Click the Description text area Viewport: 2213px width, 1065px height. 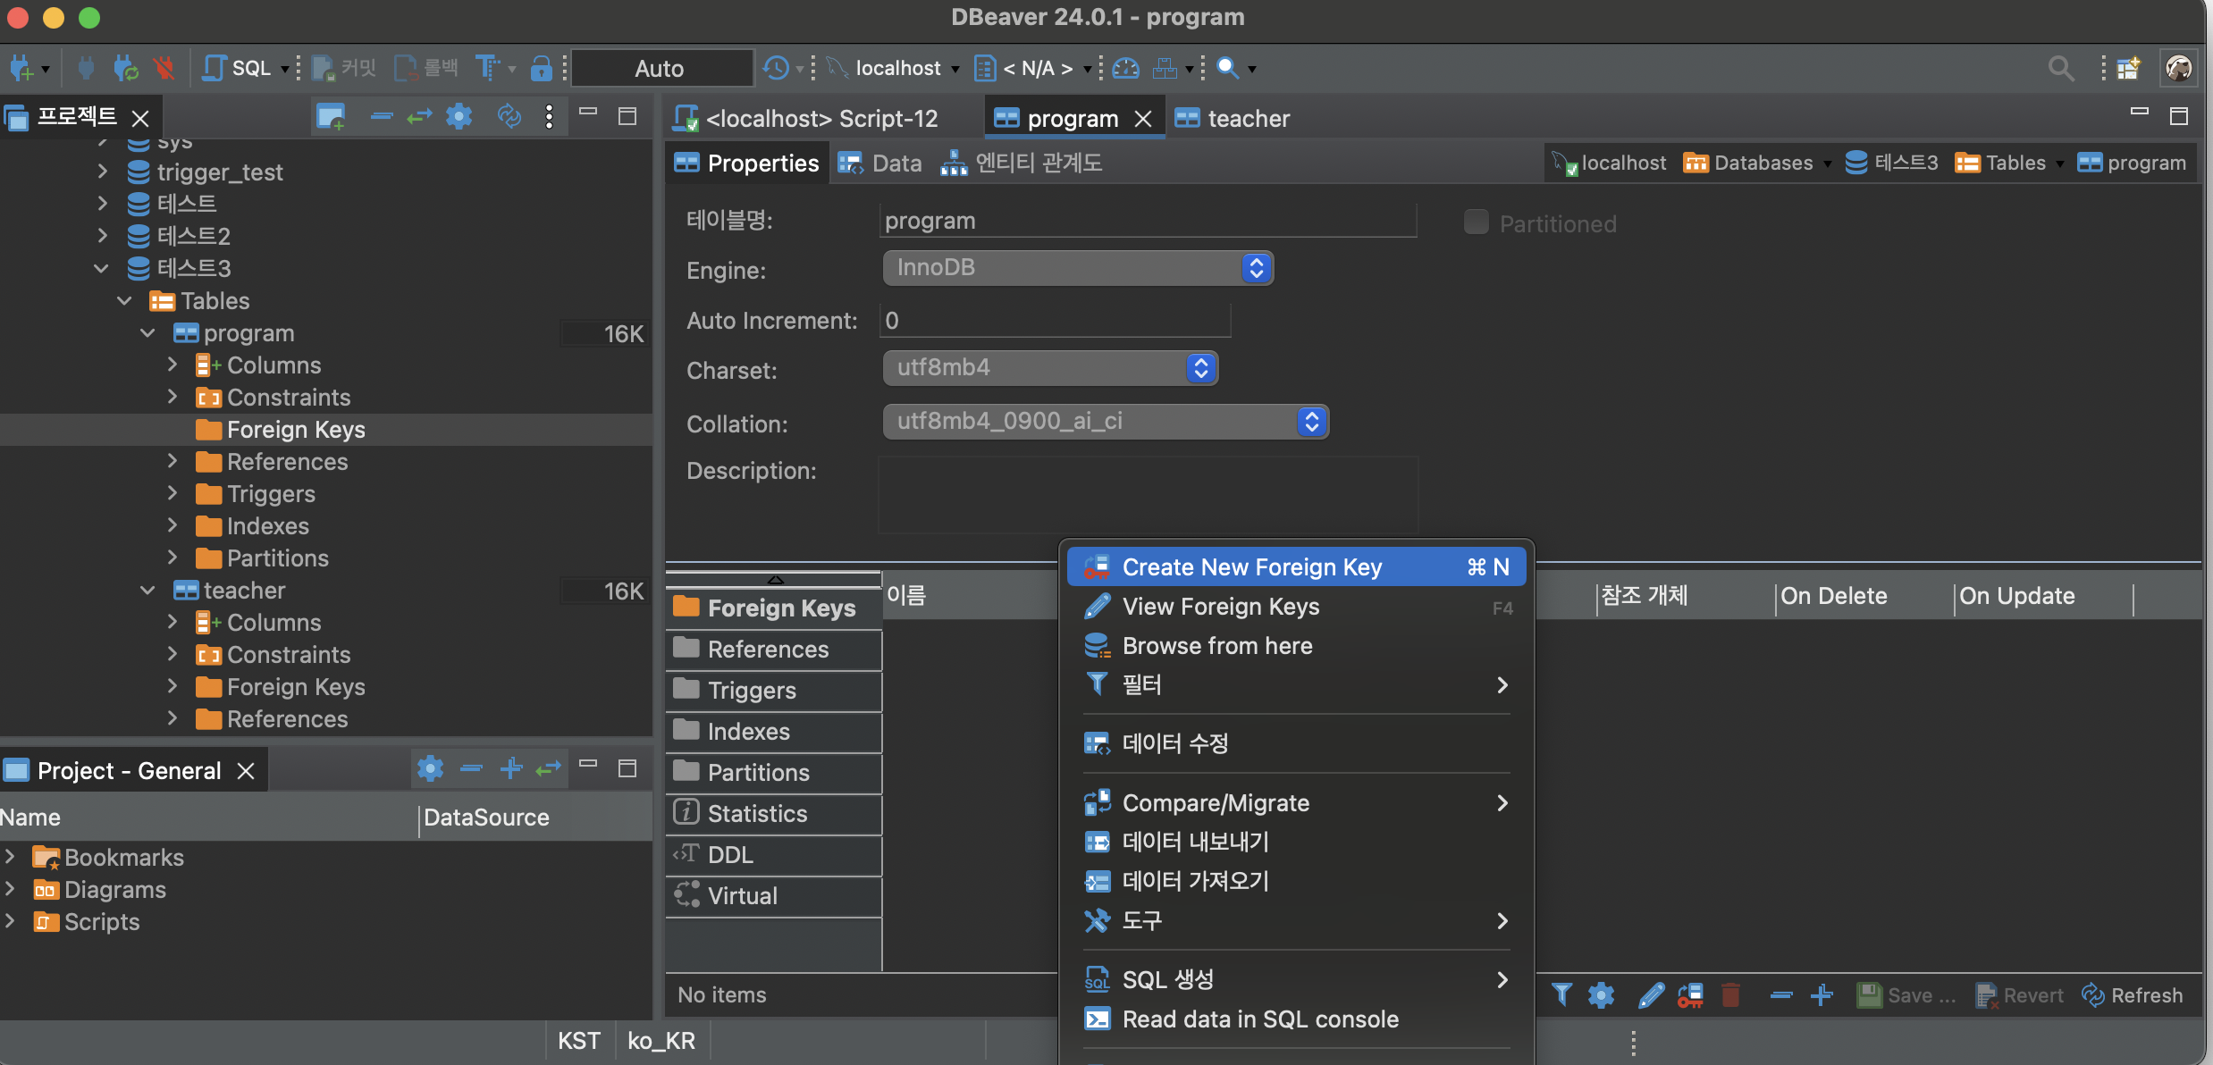pos(1149,495)
